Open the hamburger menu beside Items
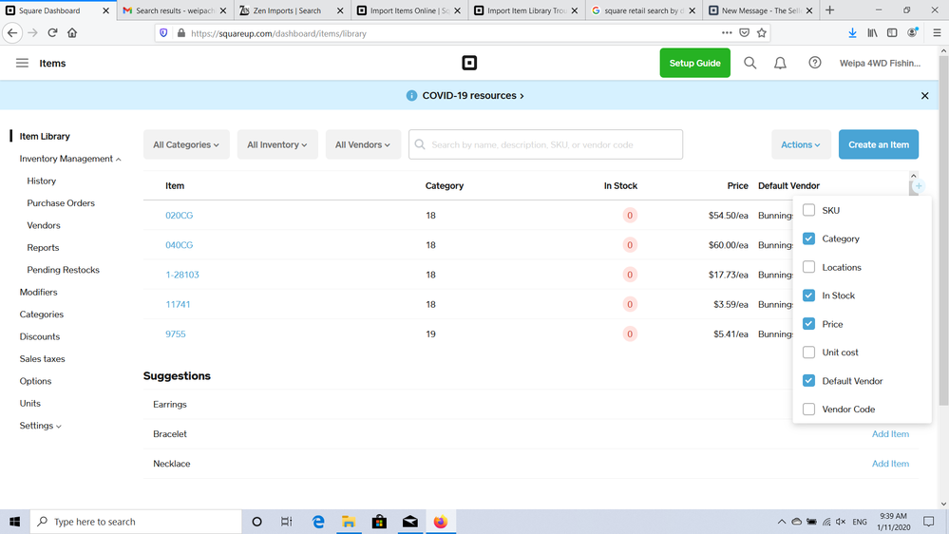 pos(22,64)
